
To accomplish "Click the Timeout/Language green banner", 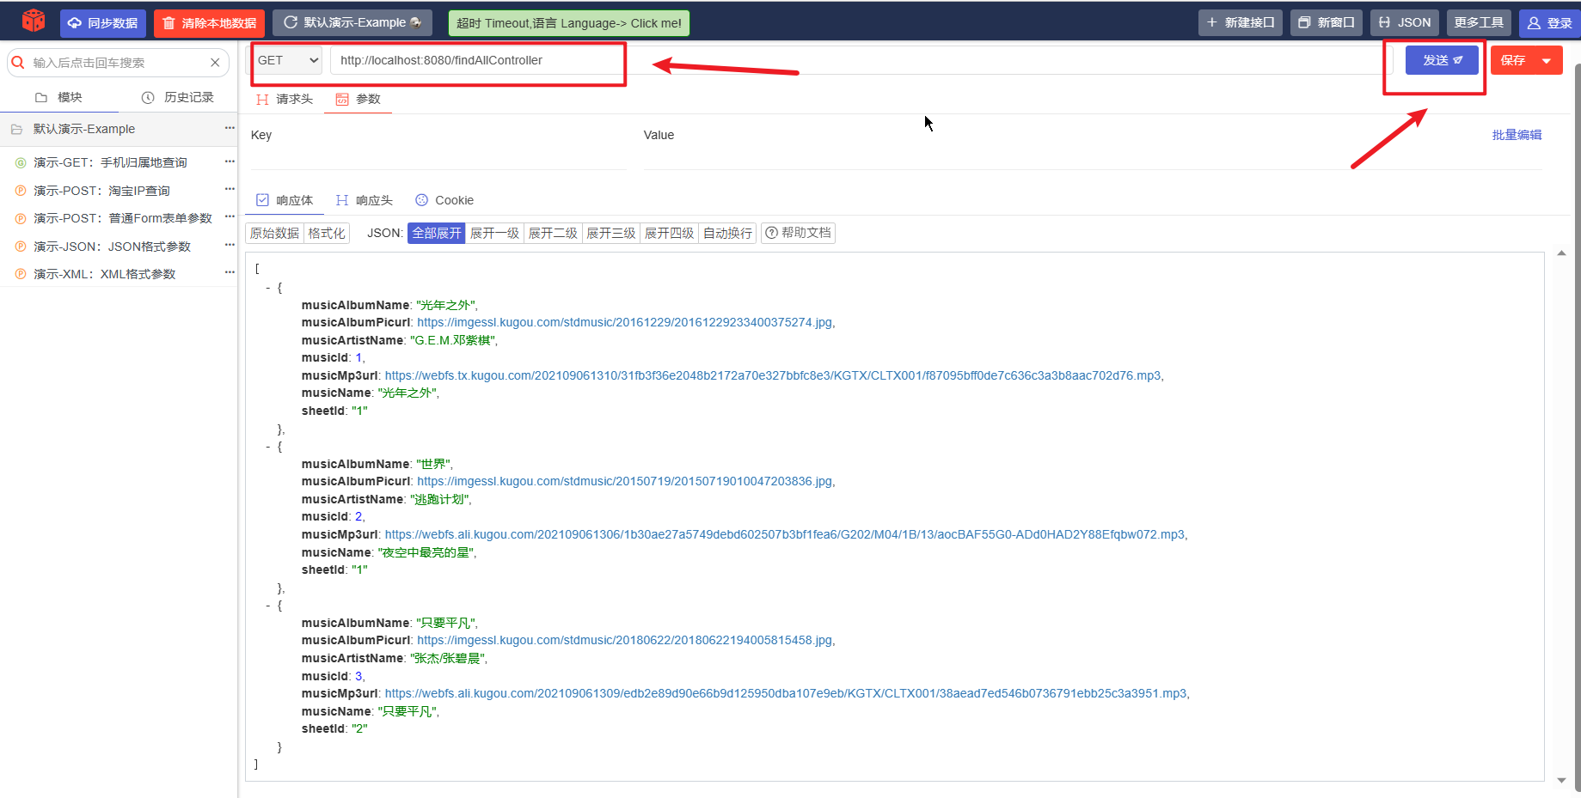I will click(x=569, y=23).
